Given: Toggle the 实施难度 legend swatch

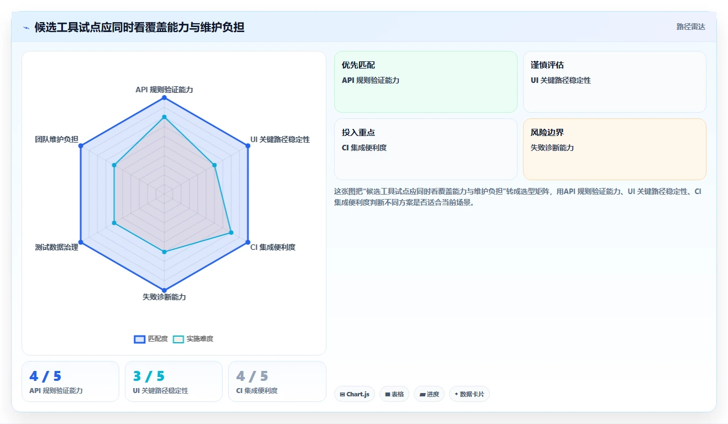Looking at the screenshot, I should coord(178,339).
